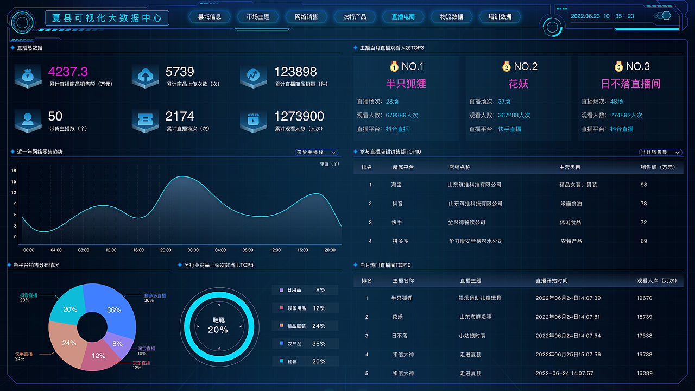Open the 带货主播数 dropdown on trend chart
Viewport: 695px width, 391px height.
317,153
